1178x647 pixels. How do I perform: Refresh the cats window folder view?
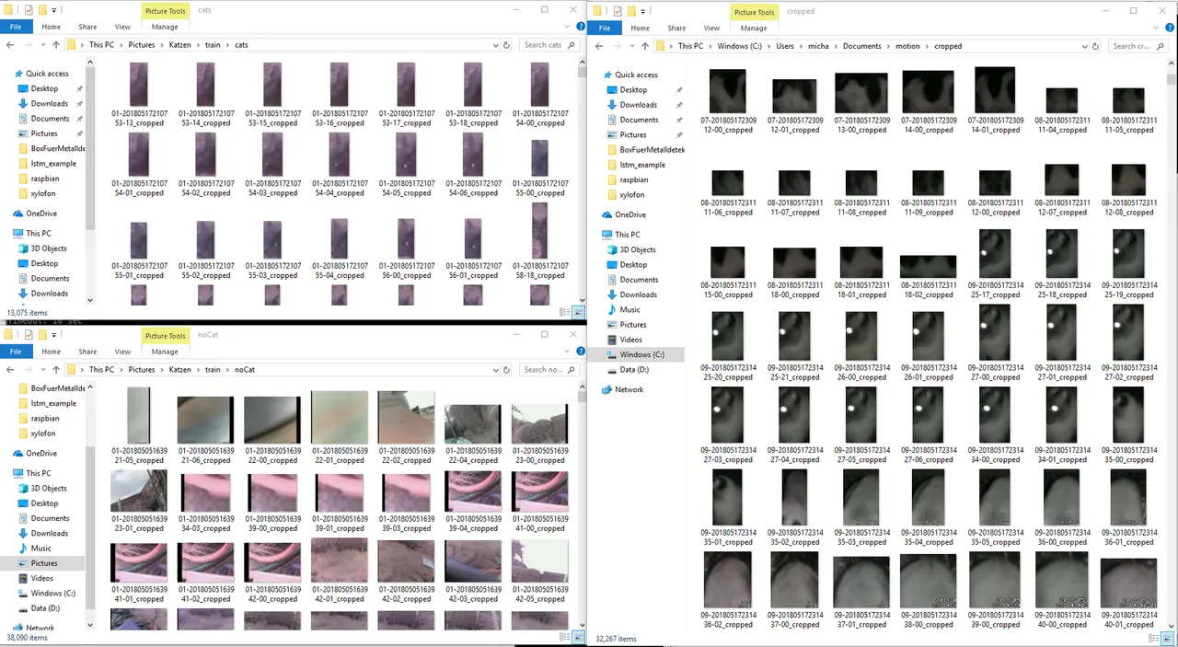507,45
